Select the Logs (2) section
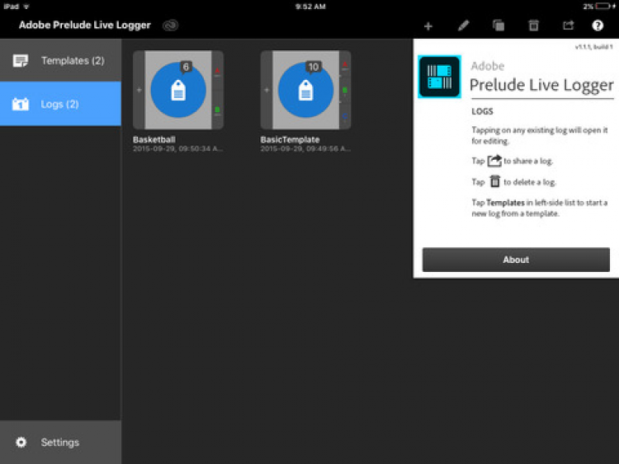This screenshot has width=619, height=464. 60,104
